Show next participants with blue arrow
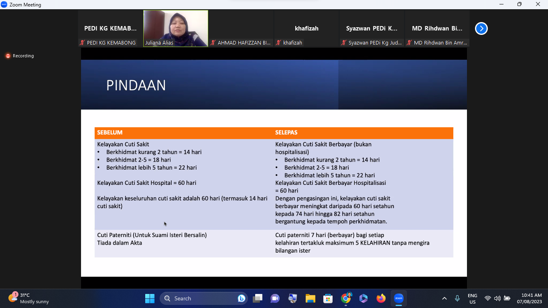 (481, 28)
